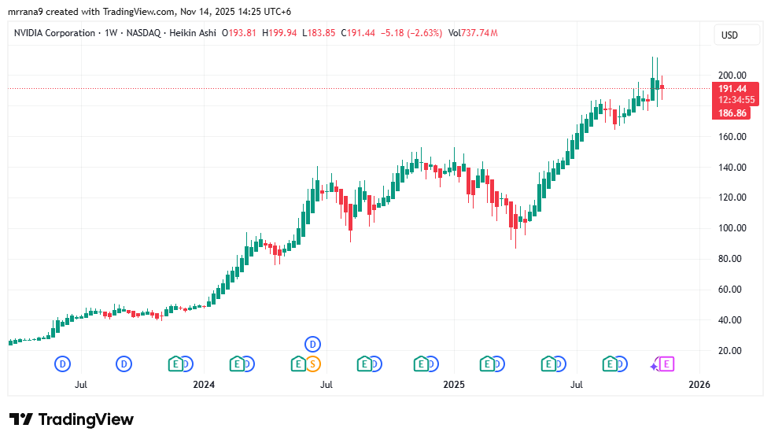The height and width of the screenshot is (443, 771).
Task: Click the orange stock split "S" icon
Action: [313, 364]
